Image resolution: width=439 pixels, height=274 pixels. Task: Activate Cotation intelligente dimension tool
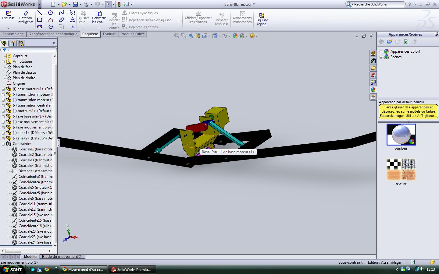point(26,17)
